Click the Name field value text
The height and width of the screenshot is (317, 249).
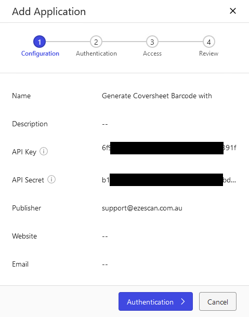click(x=157, y=96)
